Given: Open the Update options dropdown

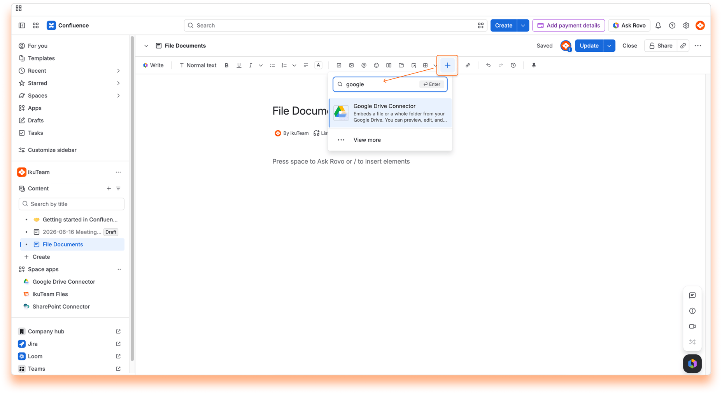Looking at the screenshot, I should tap(609, 45).
